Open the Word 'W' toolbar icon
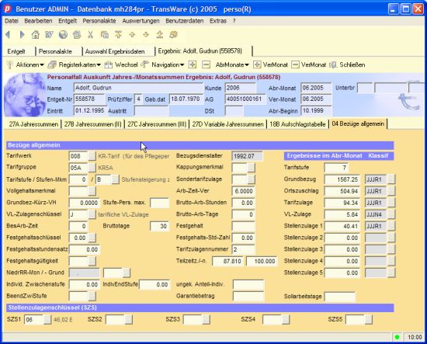 coord(49,35)
